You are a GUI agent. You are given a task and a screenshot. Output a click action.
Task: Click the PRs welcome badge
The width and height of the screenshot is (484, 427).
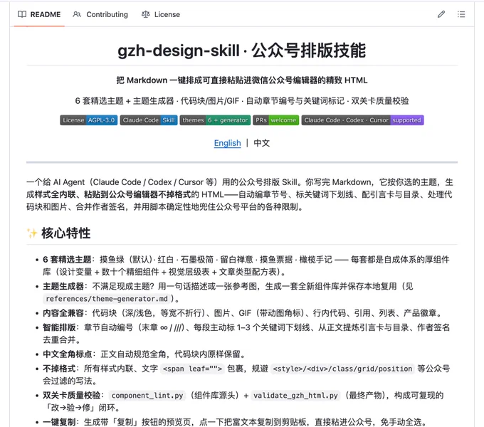(276, 120)
